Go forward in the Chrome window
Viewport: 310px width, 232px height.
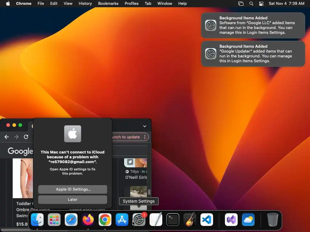click(16, 137)
